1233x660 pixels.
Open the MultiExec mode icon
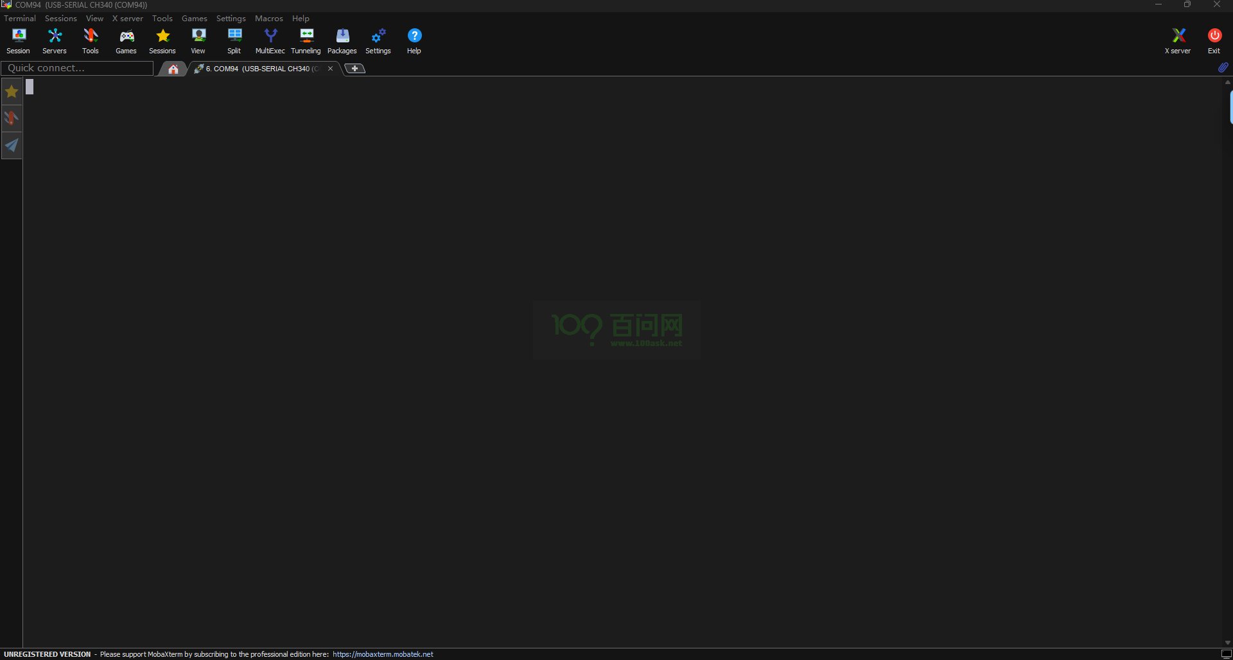pos(270,41)
